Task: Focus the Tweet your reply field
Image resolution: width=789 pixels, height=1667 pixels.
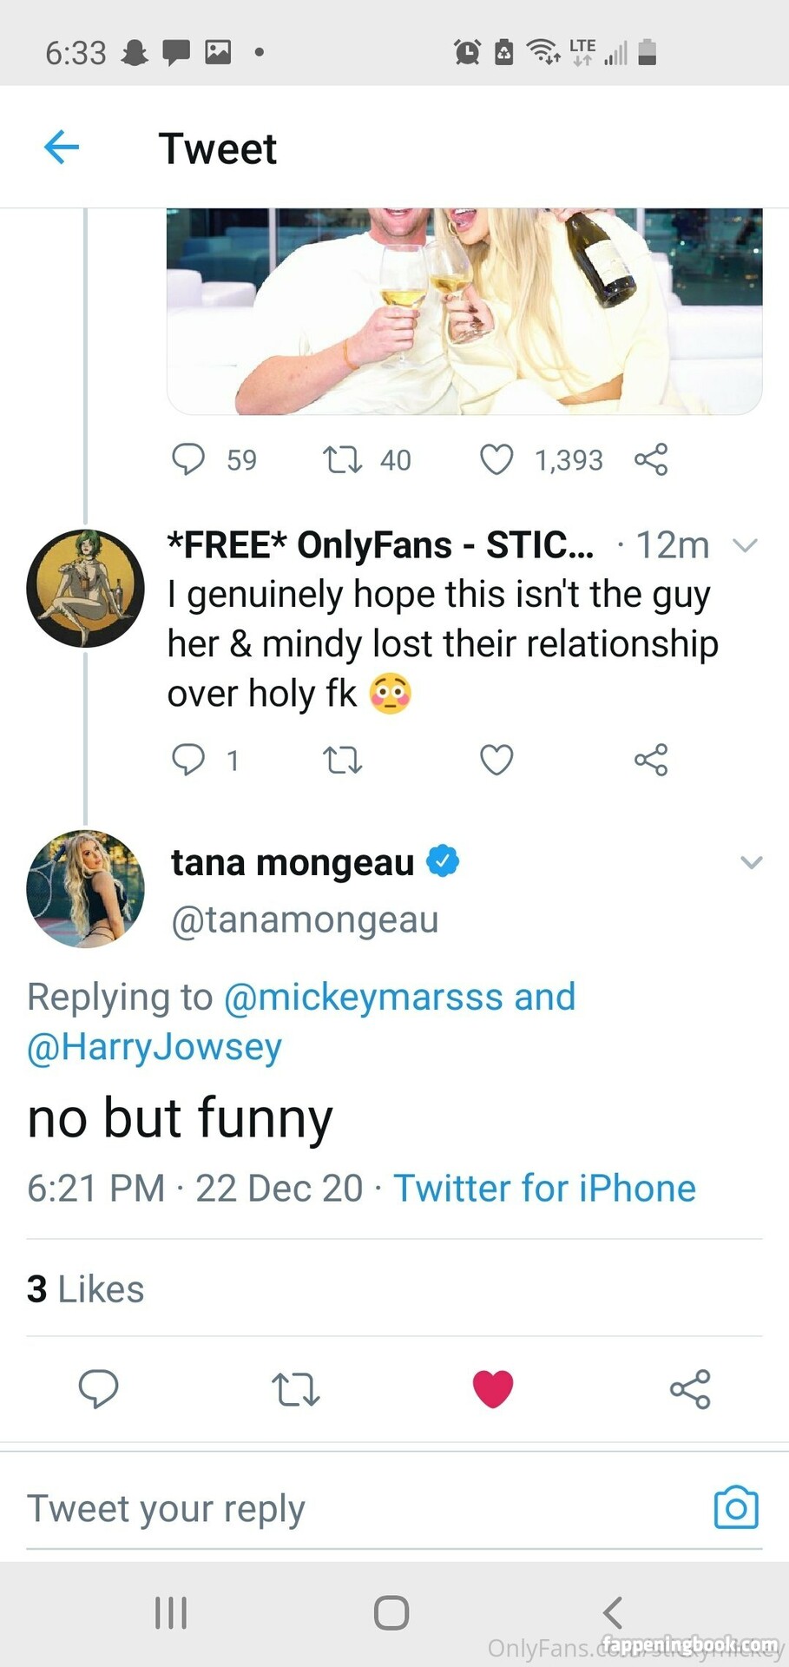Action: (347, 1508)
